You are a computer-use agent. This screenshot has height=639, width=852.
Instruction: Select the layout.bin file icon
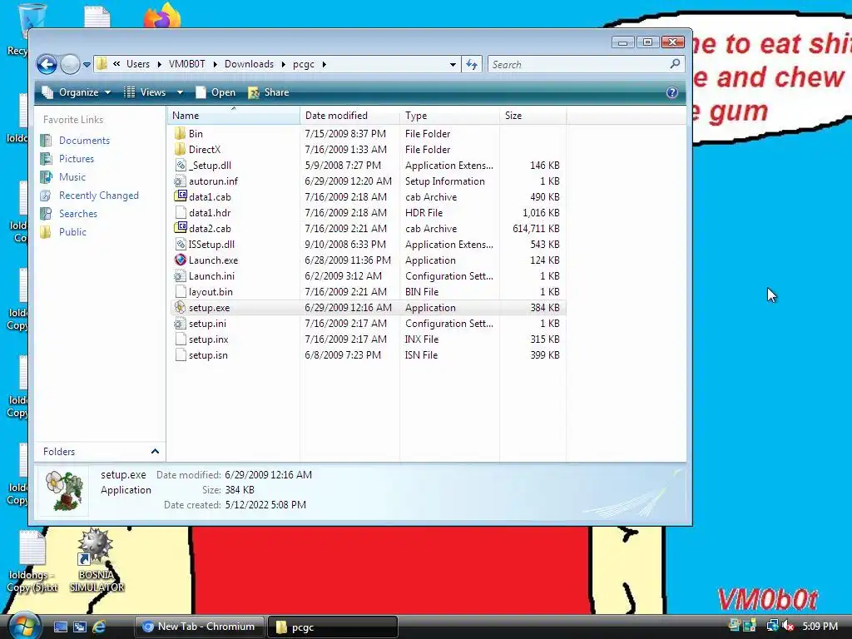click(181, 292)
